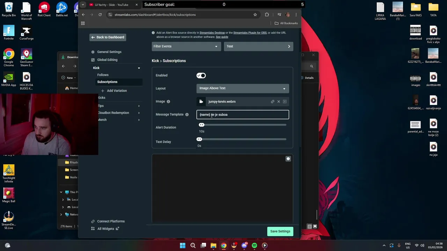Open GeoGuessr Steam desktop shortcut
447x251 pixels.
(27, 58)
